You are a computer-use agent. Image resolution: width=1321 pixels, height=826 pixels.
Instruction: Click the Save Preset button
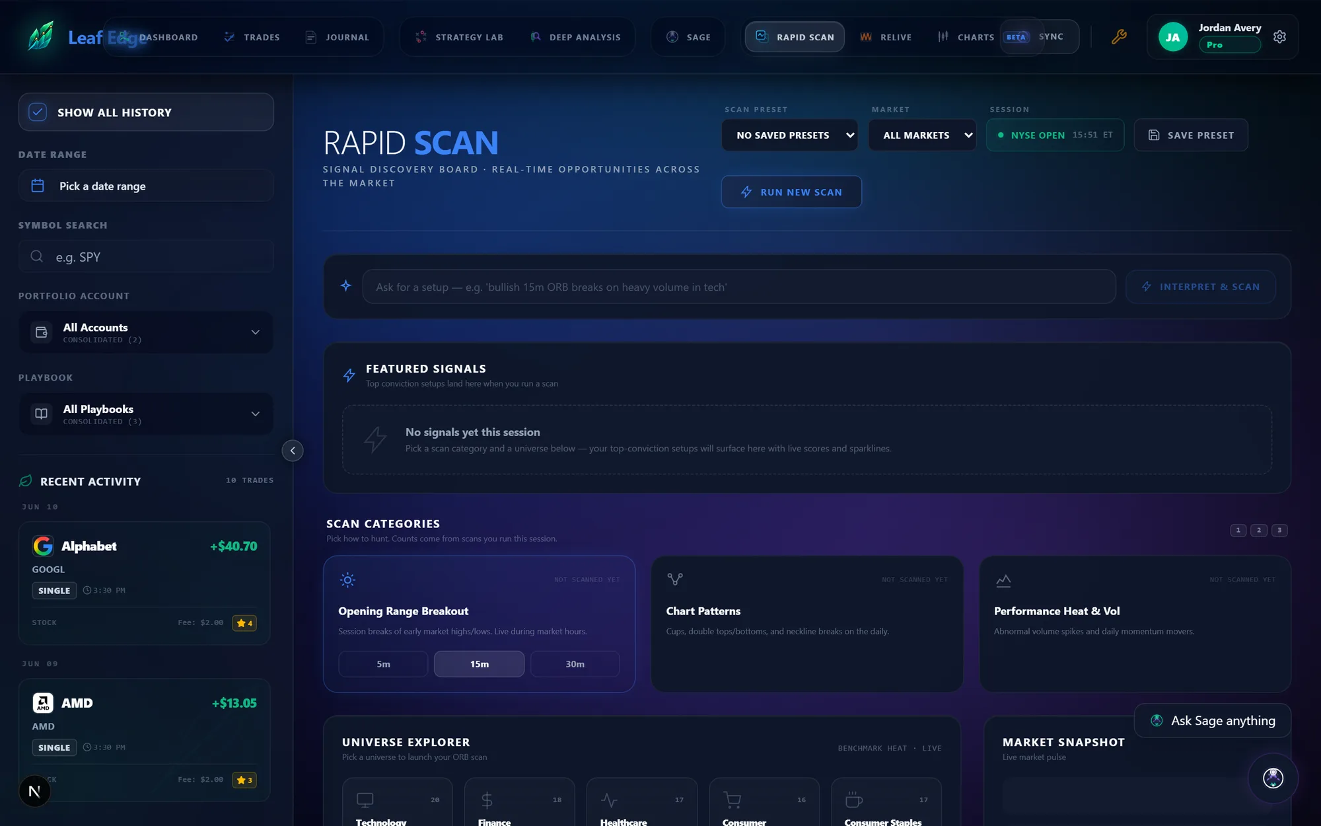pyautogui.click(x=1191, y=135)
